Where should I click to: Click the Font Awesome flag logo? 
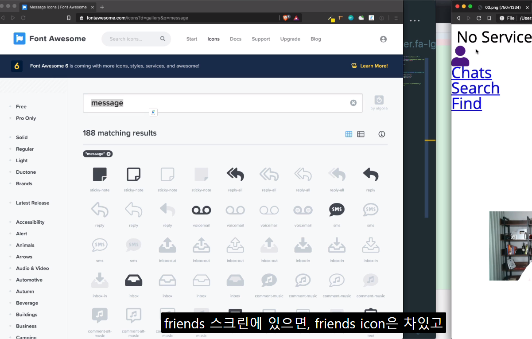coord(19,39)
